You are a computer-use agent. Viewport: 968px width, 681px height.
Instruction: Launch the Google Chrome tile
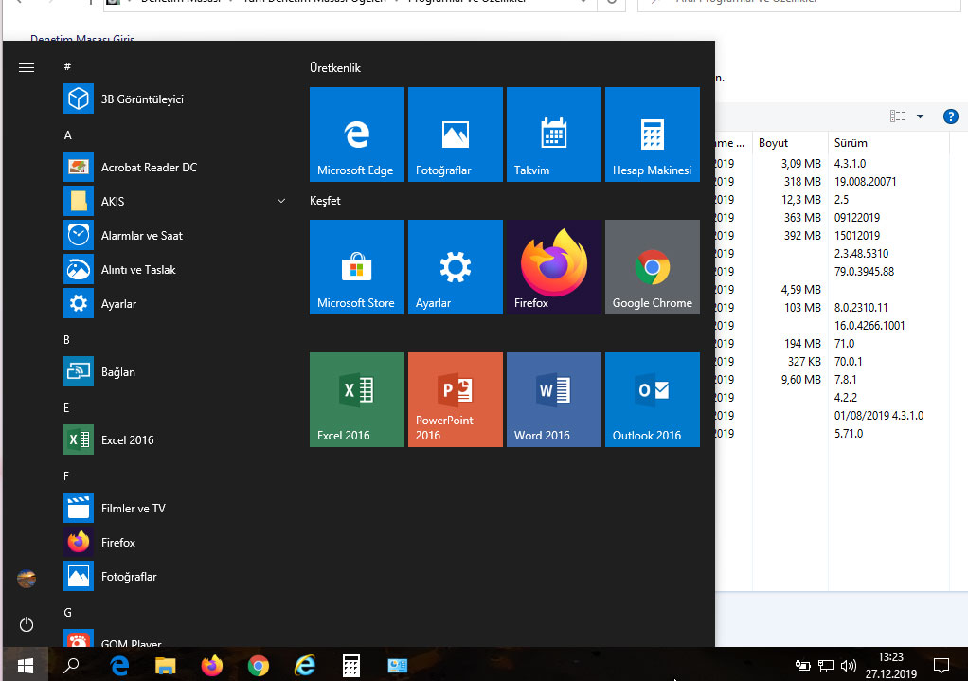[653, 267]
